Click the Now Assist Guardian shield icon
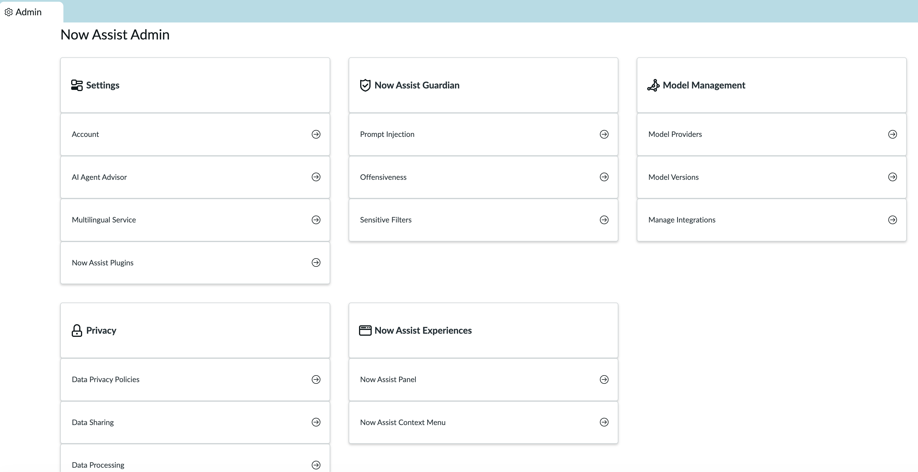Viewport: 918px width, 472px height. (x=365, y=85)
